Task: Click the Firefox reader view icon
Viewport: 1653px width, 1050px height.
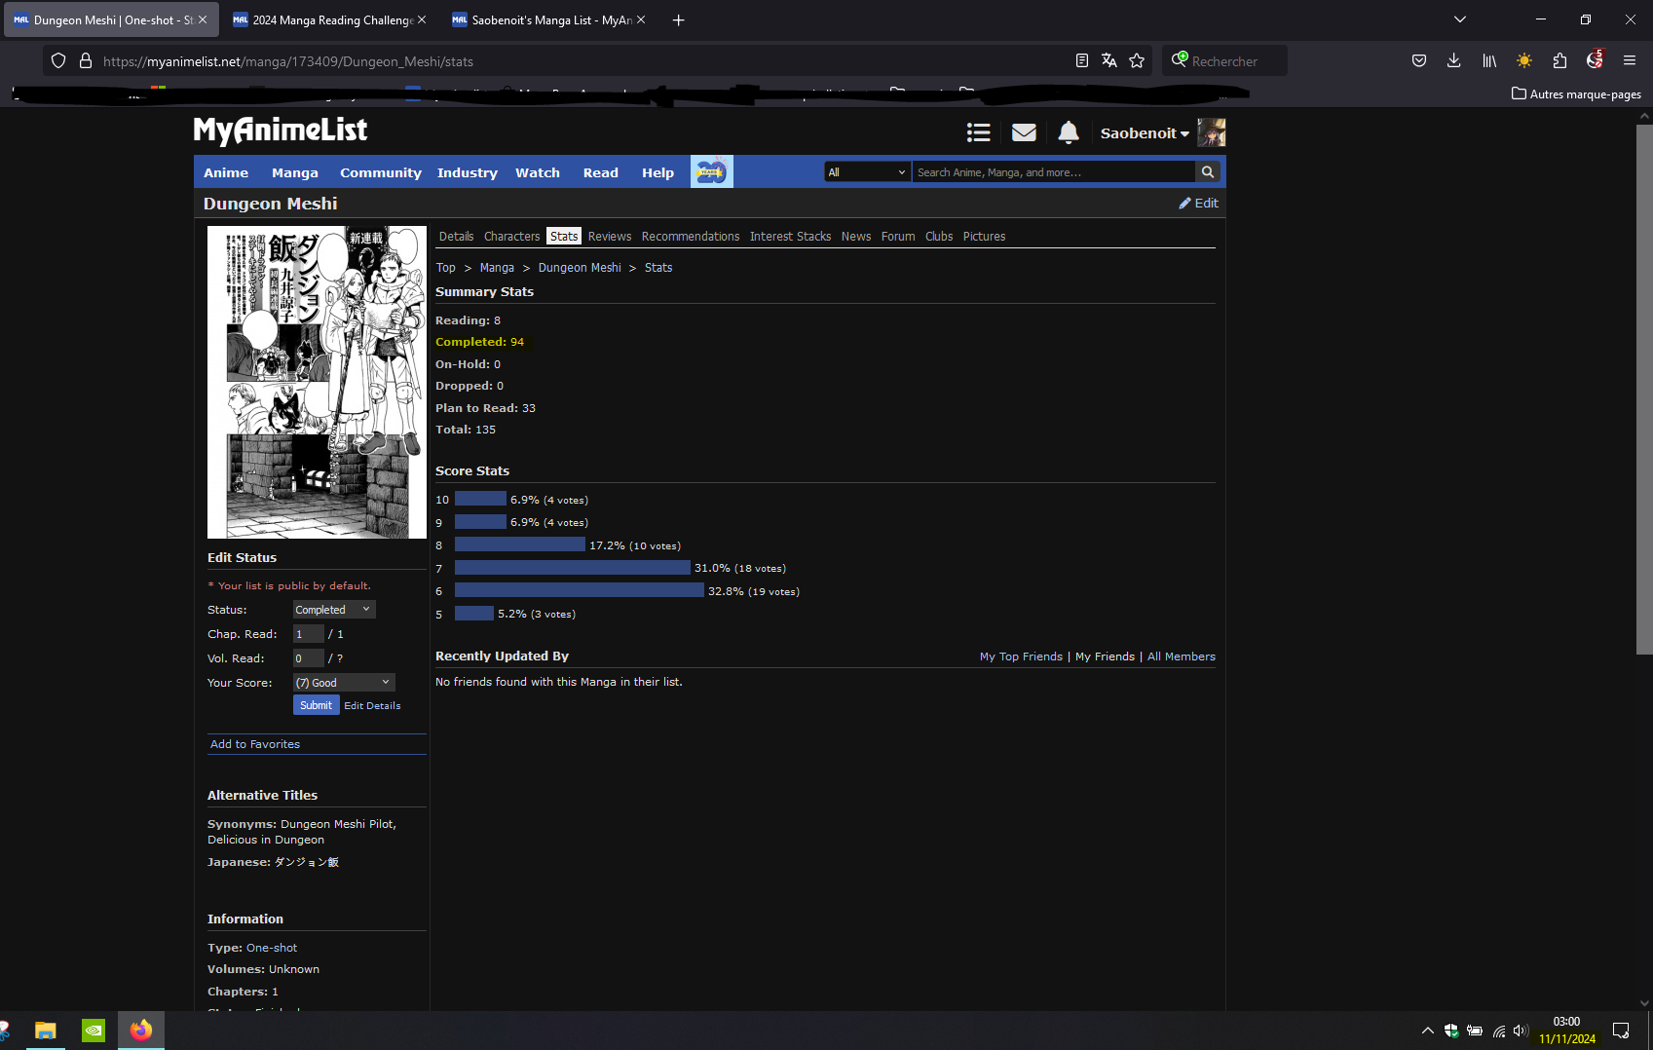Action: (1081, 60)
